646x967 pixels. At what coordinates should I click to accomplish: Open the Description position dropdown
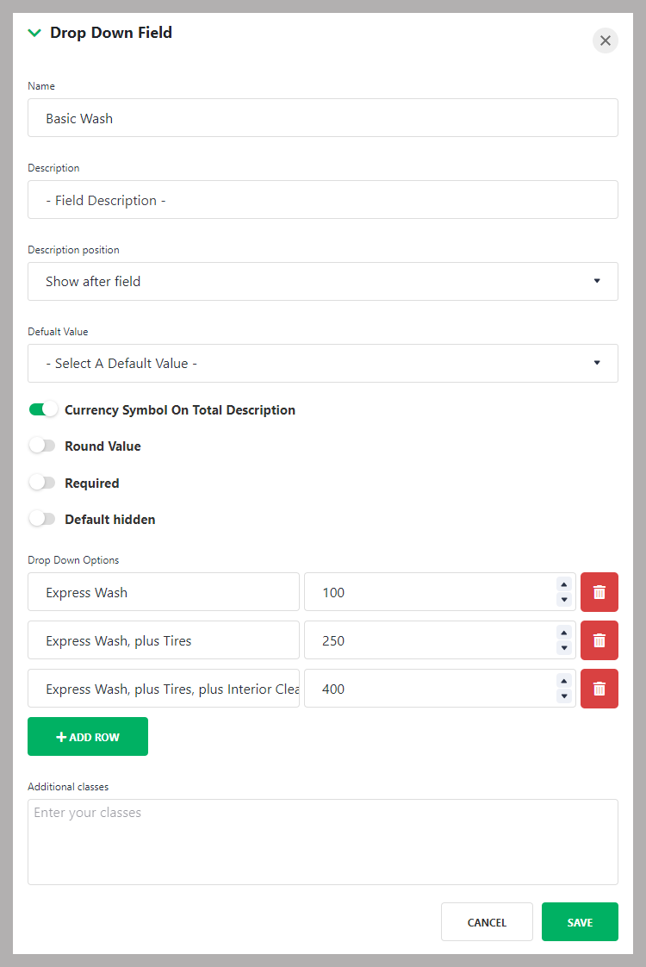click(322, 281)
